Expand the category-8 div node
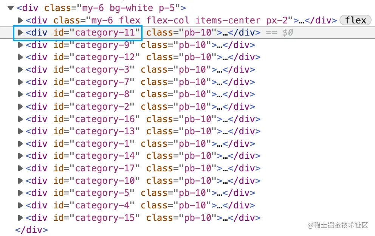The width and height of the screenshot is (375, 236). tap(20, 94)
